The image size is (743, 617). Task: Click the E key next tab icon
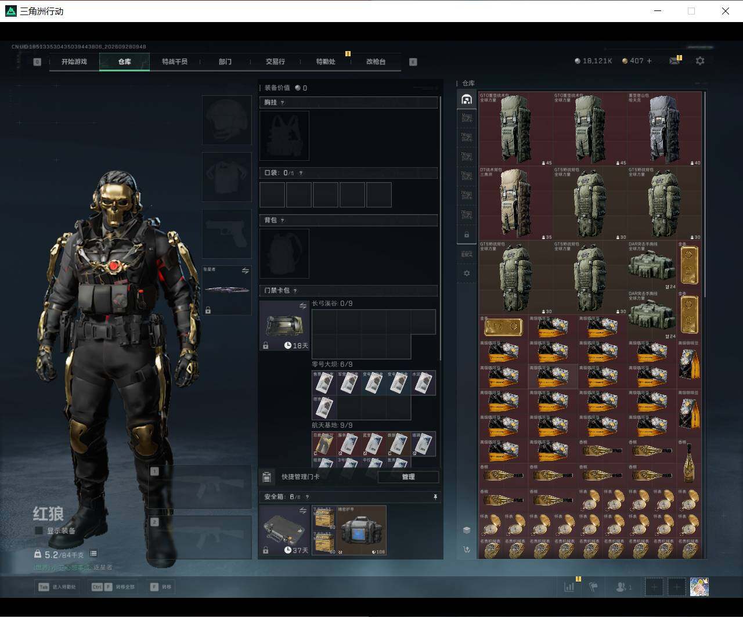pos(413,62)
